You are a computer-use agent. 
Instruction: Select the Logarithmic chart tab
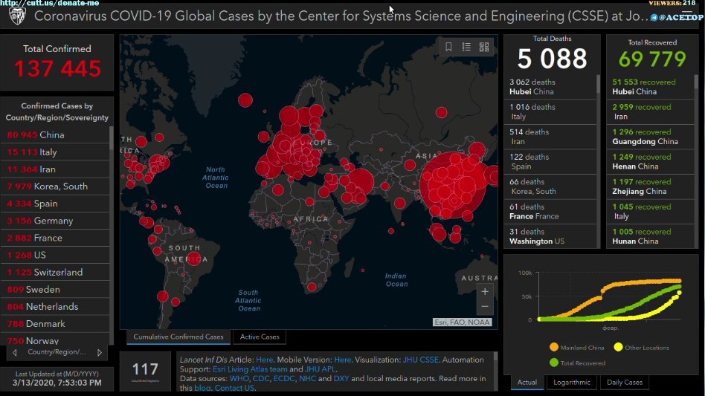[571, 382]
